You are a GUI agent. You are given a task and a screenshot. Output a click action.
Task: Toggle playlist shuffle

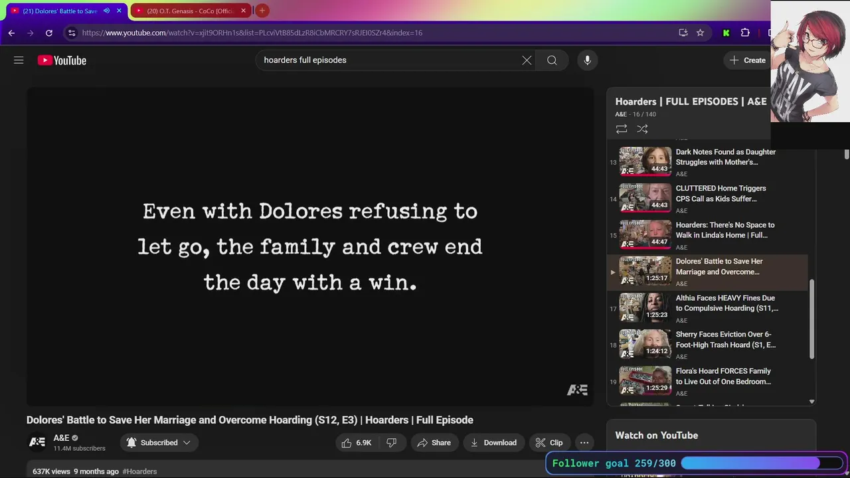tap(642, 129)
